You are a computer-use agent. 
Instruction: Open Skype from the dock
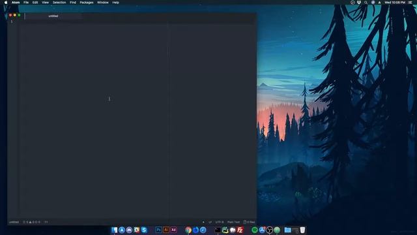144,230
